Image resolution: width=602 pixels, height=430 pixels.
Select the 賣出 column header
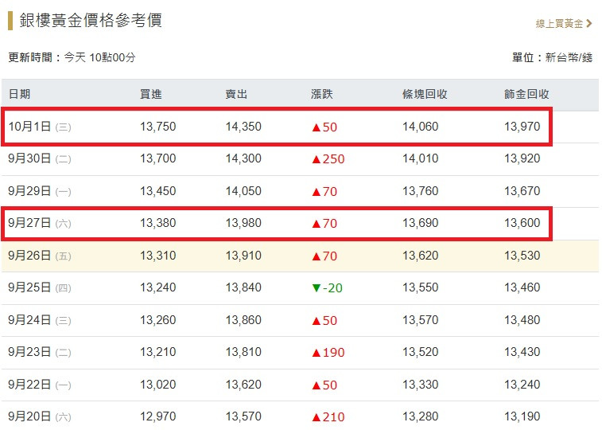(236, 94)
